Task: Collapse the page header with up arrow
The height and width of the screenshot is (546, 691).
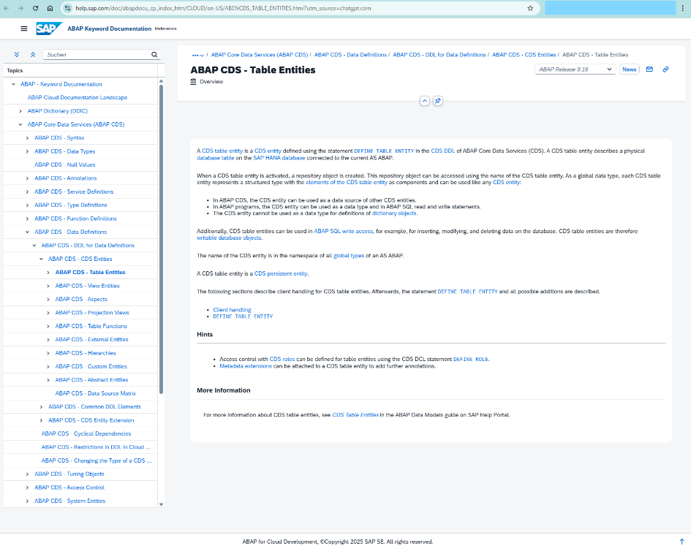Action: point(424,101)
